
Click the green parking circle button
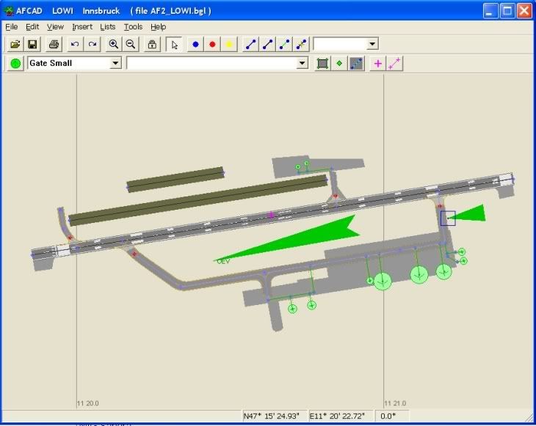tap(15, 64)
